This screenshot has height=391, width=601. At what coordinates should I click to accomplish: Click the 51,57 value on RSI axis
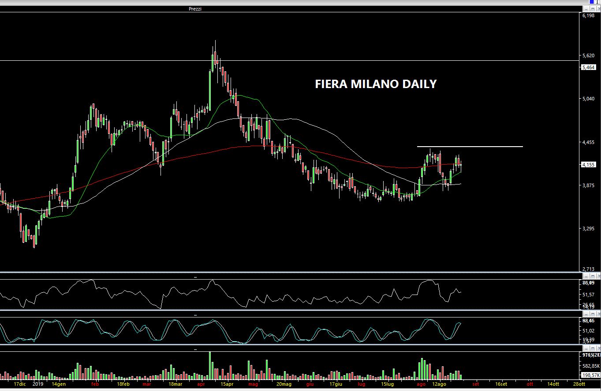pyautogui.click(x=589, y=294)
